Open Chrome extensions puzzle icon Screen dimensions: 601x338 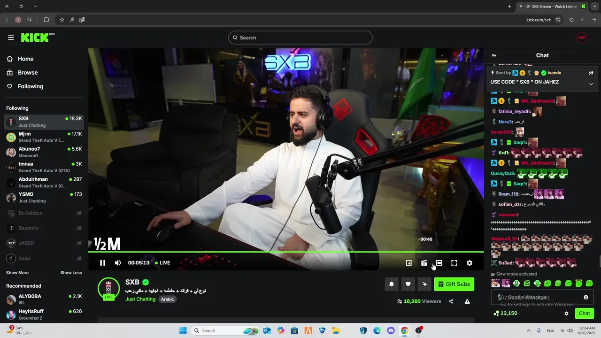coord(46,20)
